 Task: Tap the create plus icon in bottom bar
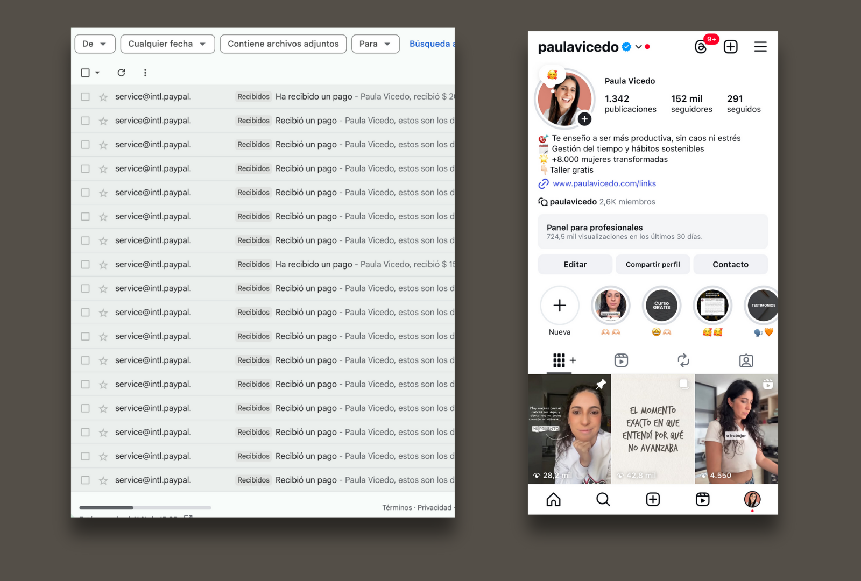653,500
